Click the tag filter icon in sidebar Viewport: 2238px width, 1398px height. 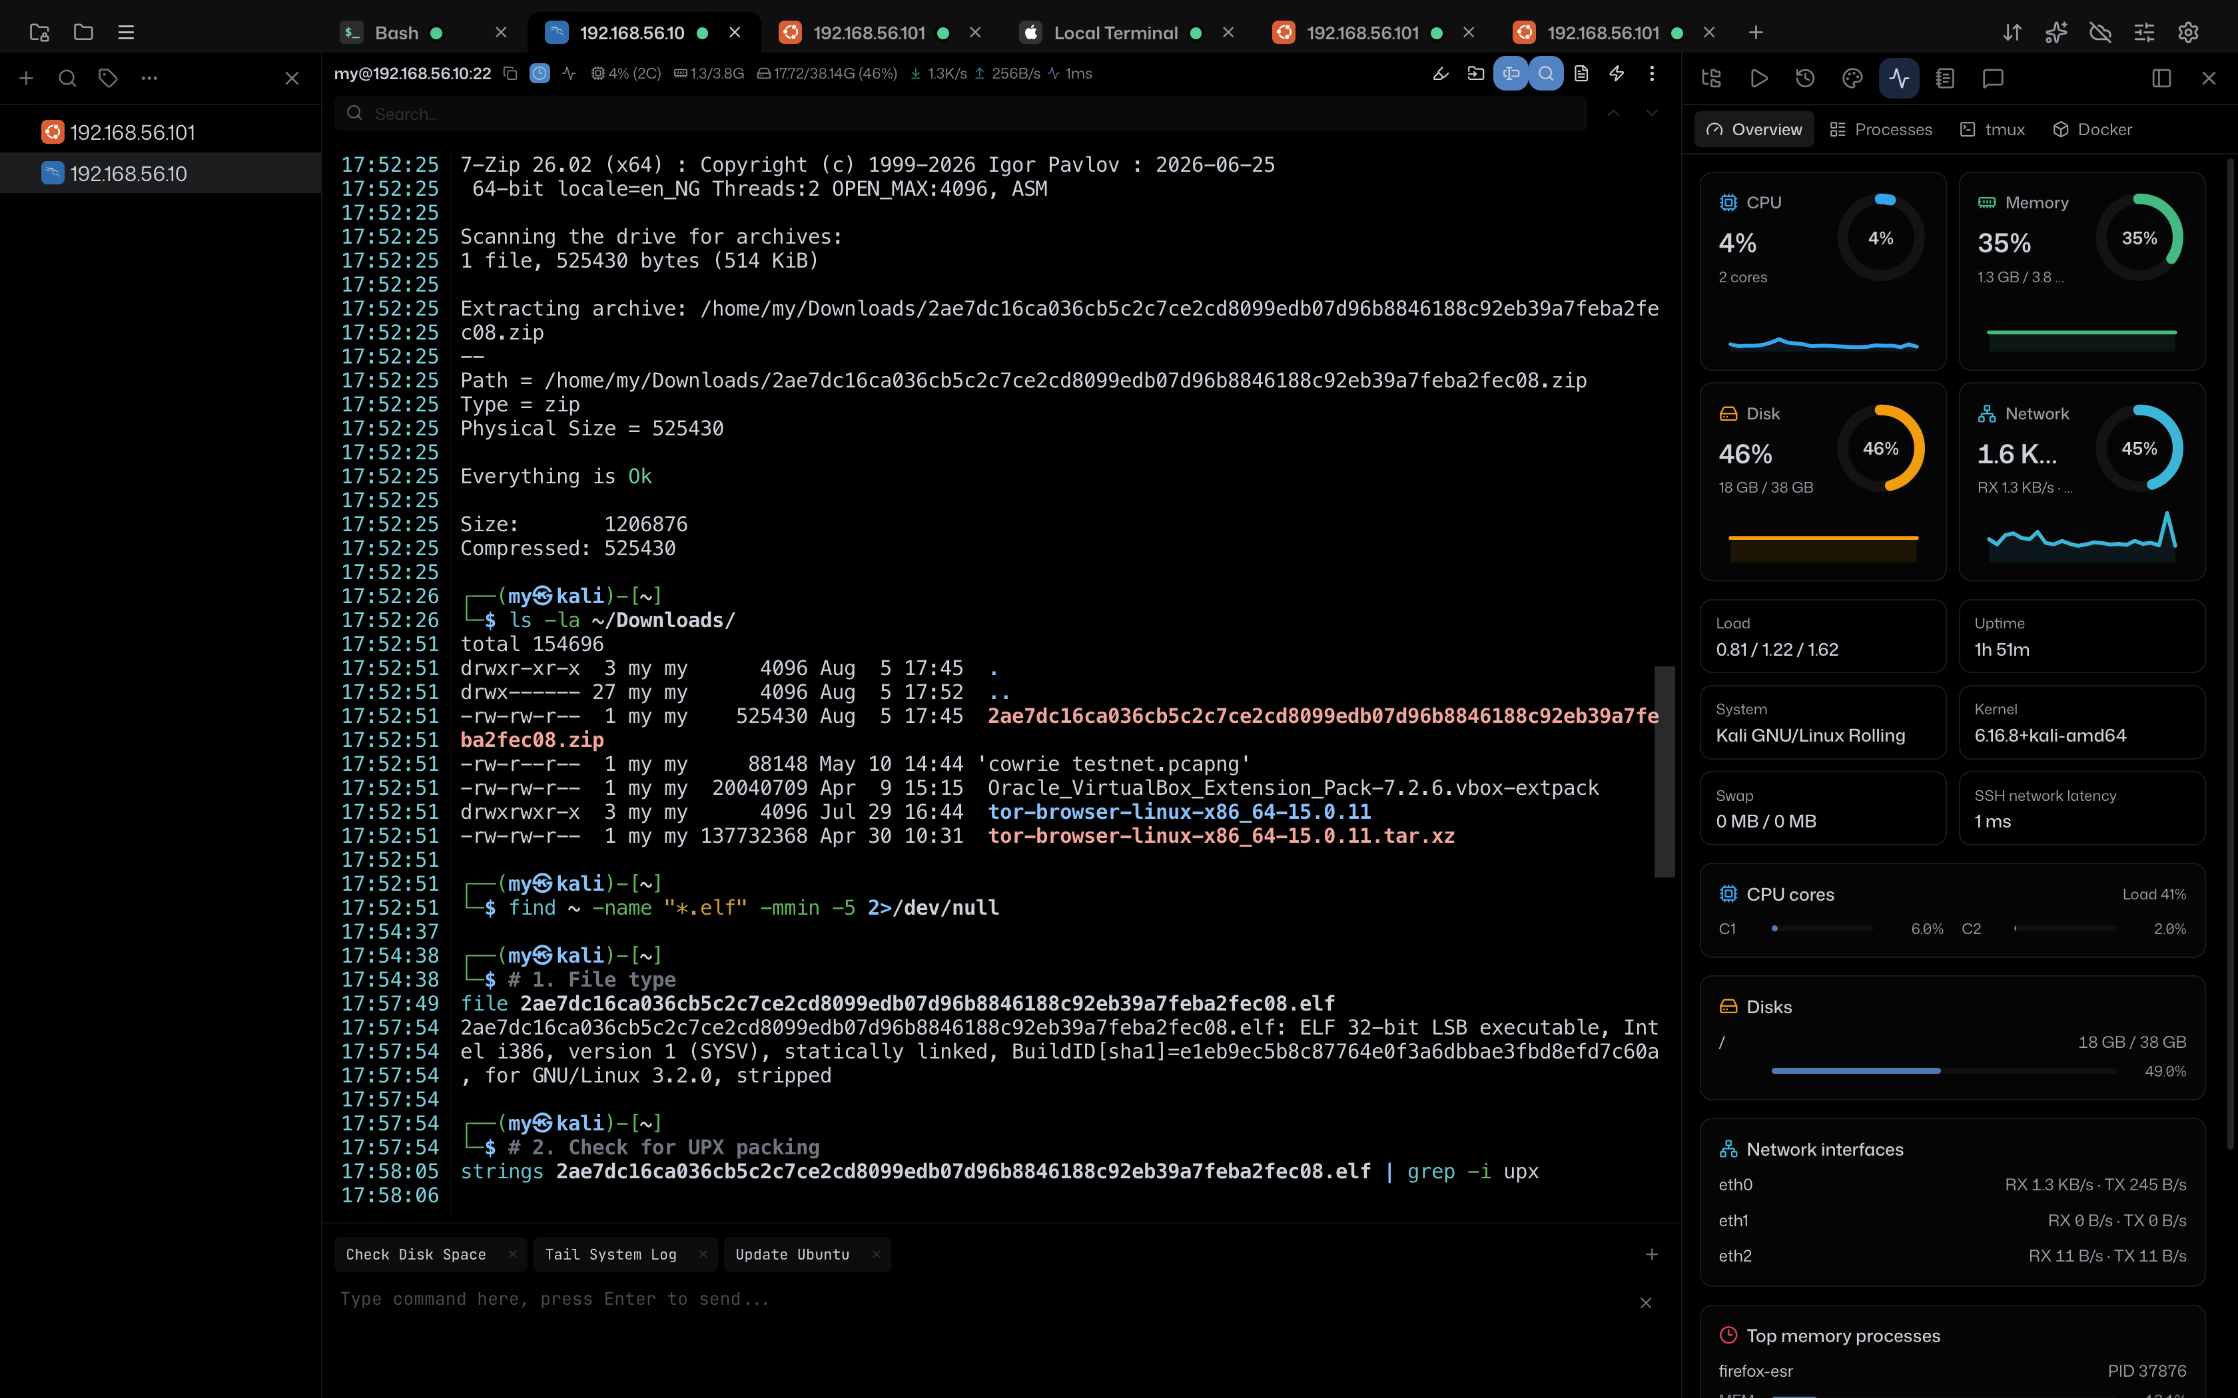(x=108, y=79)
